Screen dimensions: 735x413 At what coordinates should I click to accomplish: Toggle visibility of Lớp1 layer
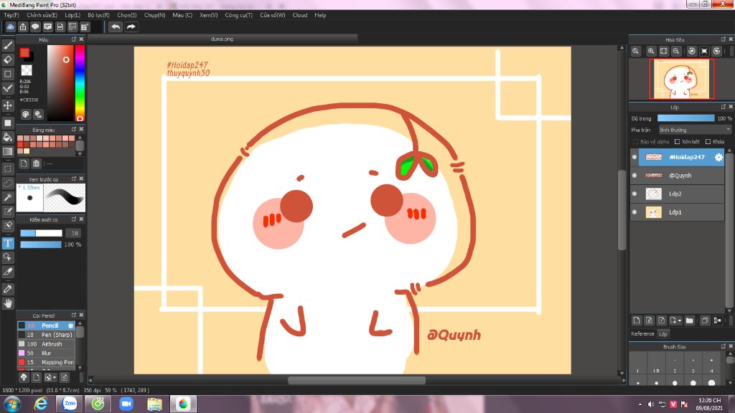635,212
